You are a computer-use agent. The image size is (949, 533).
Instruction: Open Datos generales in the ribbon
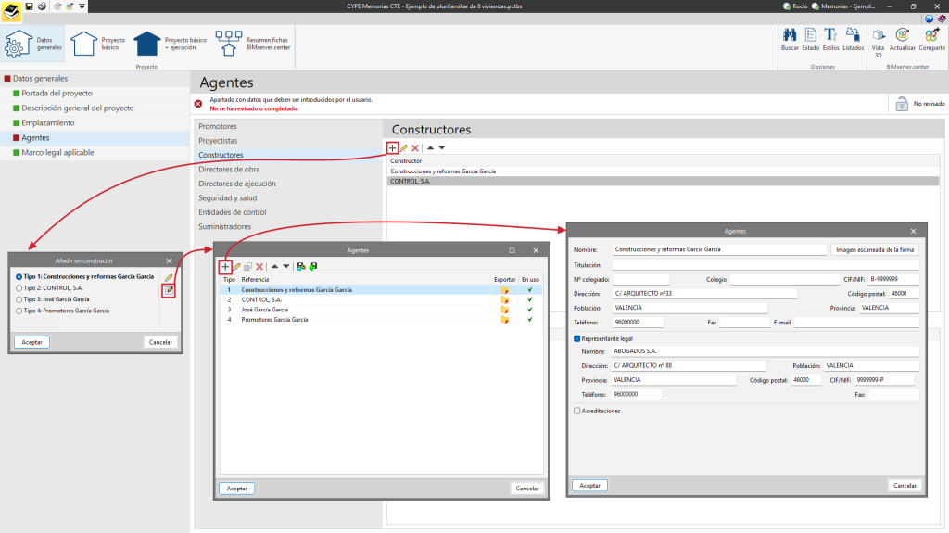[x=32, y=44]
